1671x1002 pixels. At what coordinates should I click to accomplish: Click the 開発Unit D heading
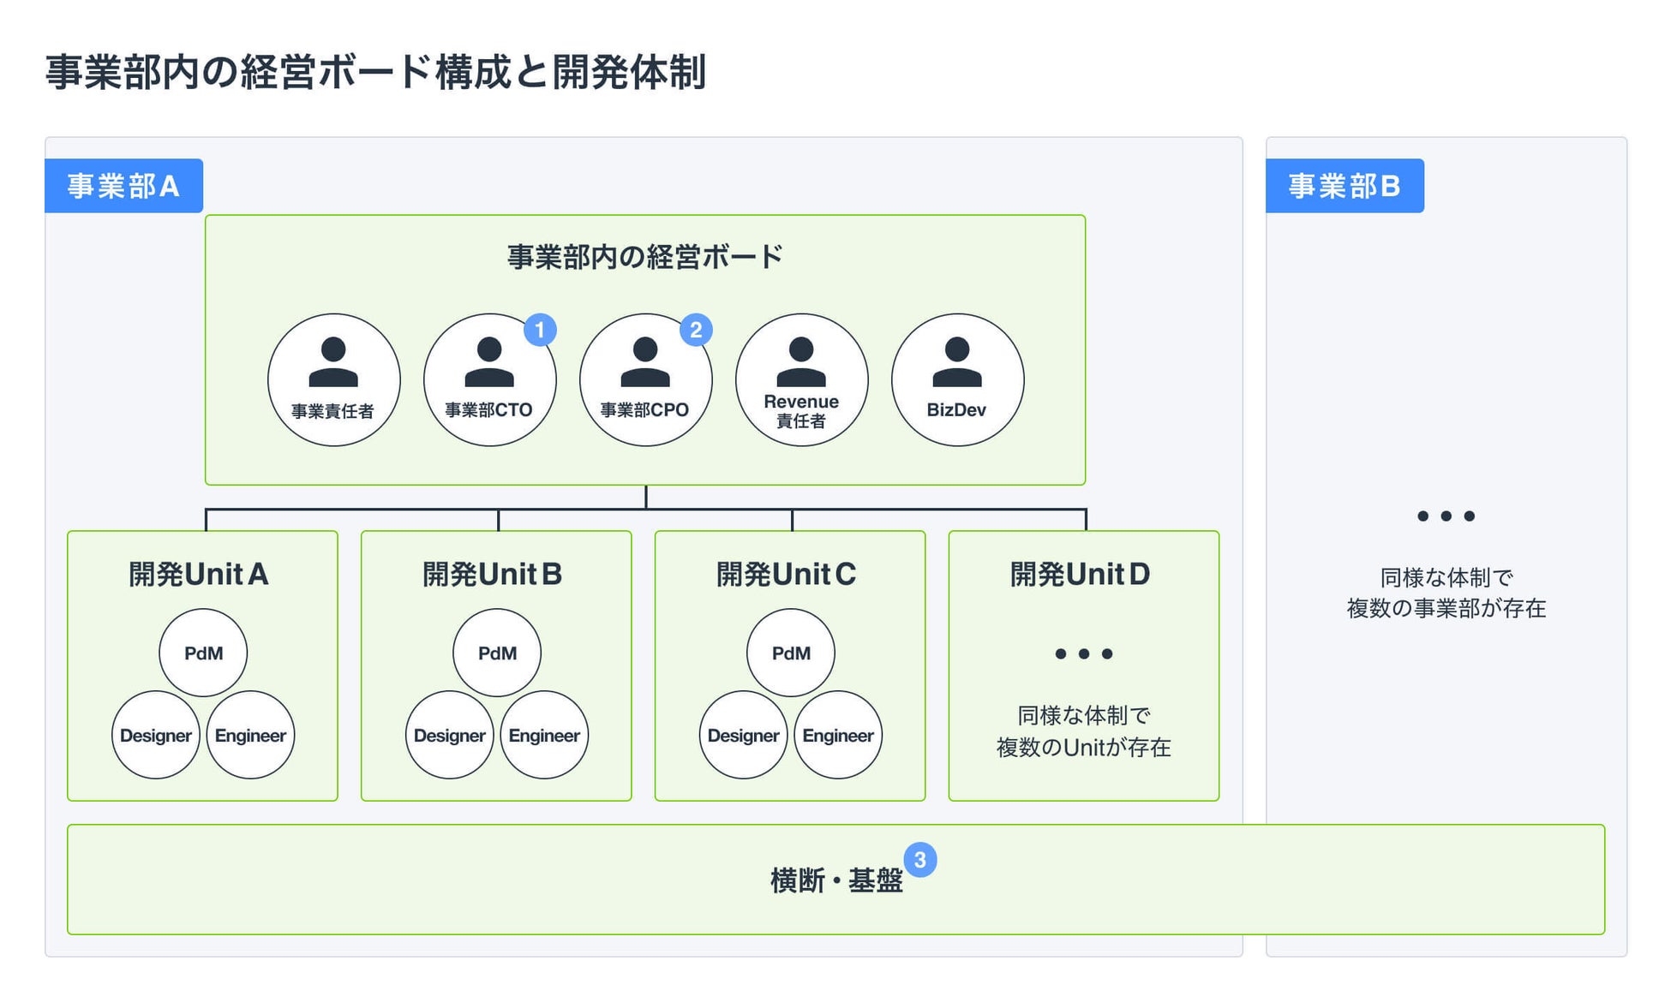1080,574
